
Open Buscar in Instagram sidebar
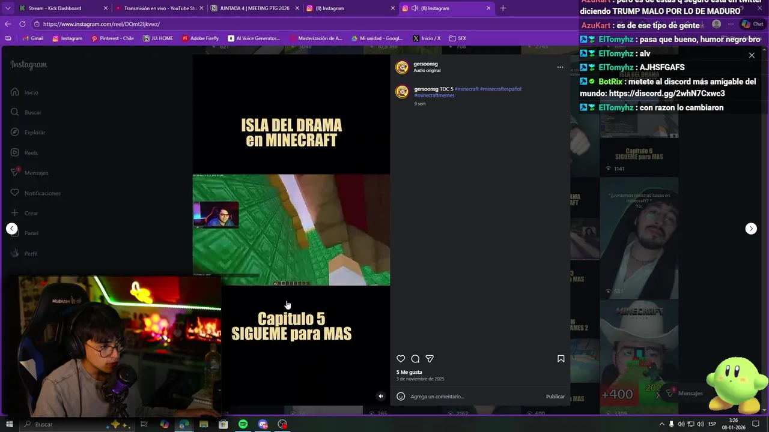26,112
